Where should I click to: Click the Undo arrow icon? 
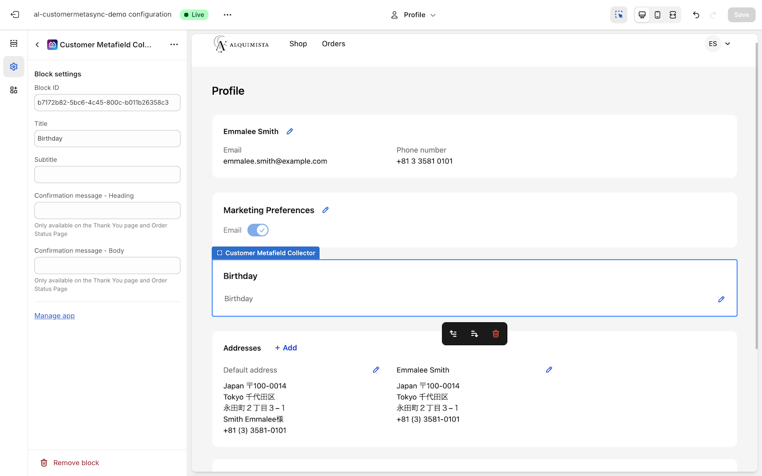[x=696, y=14]
